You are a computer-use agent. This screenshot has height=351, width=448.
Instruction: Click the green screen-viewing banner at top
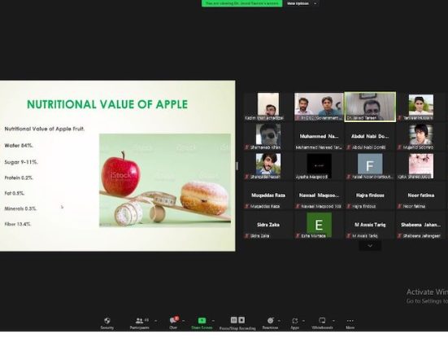pyautogui.click(x=242, y=3)
